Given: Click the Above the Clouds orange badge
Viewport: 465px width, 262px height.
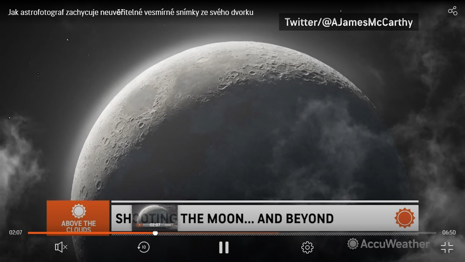Looking at the screenshot, I should pyautogui.click(x=78, y=217).
